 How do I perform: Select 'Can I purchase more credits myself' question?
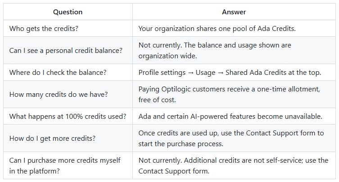tap(65, 165)
